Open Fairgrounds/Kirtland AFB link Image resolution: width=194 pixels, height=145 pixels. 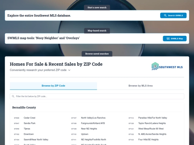pyautogui.click(x=93, y=123)
